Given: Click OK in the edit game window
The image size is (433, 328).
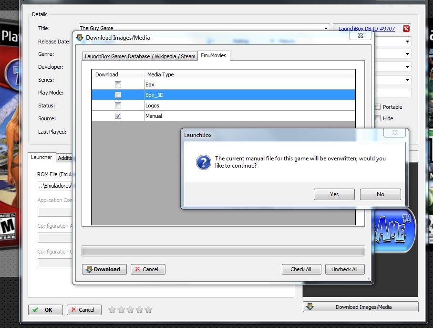Looking at the screenshot, I should (x=45, y=310).
